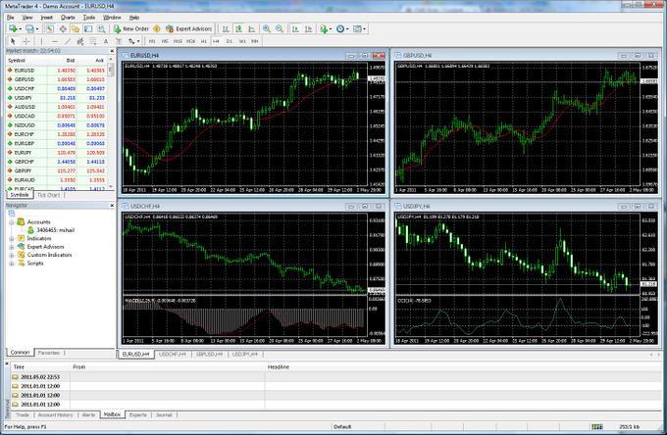Close the Navigator panel
667x435 pixels.
tap(112, 206)
